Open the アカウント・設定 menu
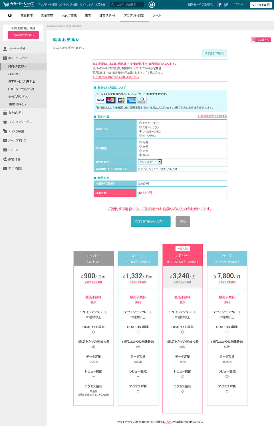This screenshot has height=426, width=274. click(x=134, y=15)
